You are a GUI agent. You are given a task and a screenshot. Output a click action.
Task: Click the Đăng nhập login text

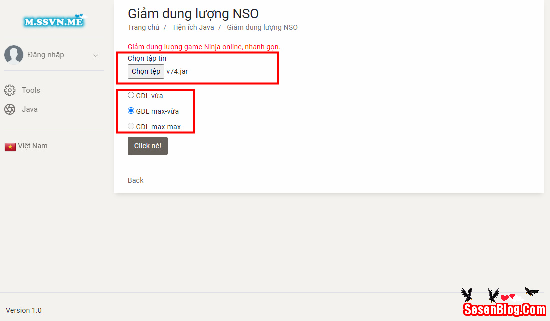click(46, 55)
